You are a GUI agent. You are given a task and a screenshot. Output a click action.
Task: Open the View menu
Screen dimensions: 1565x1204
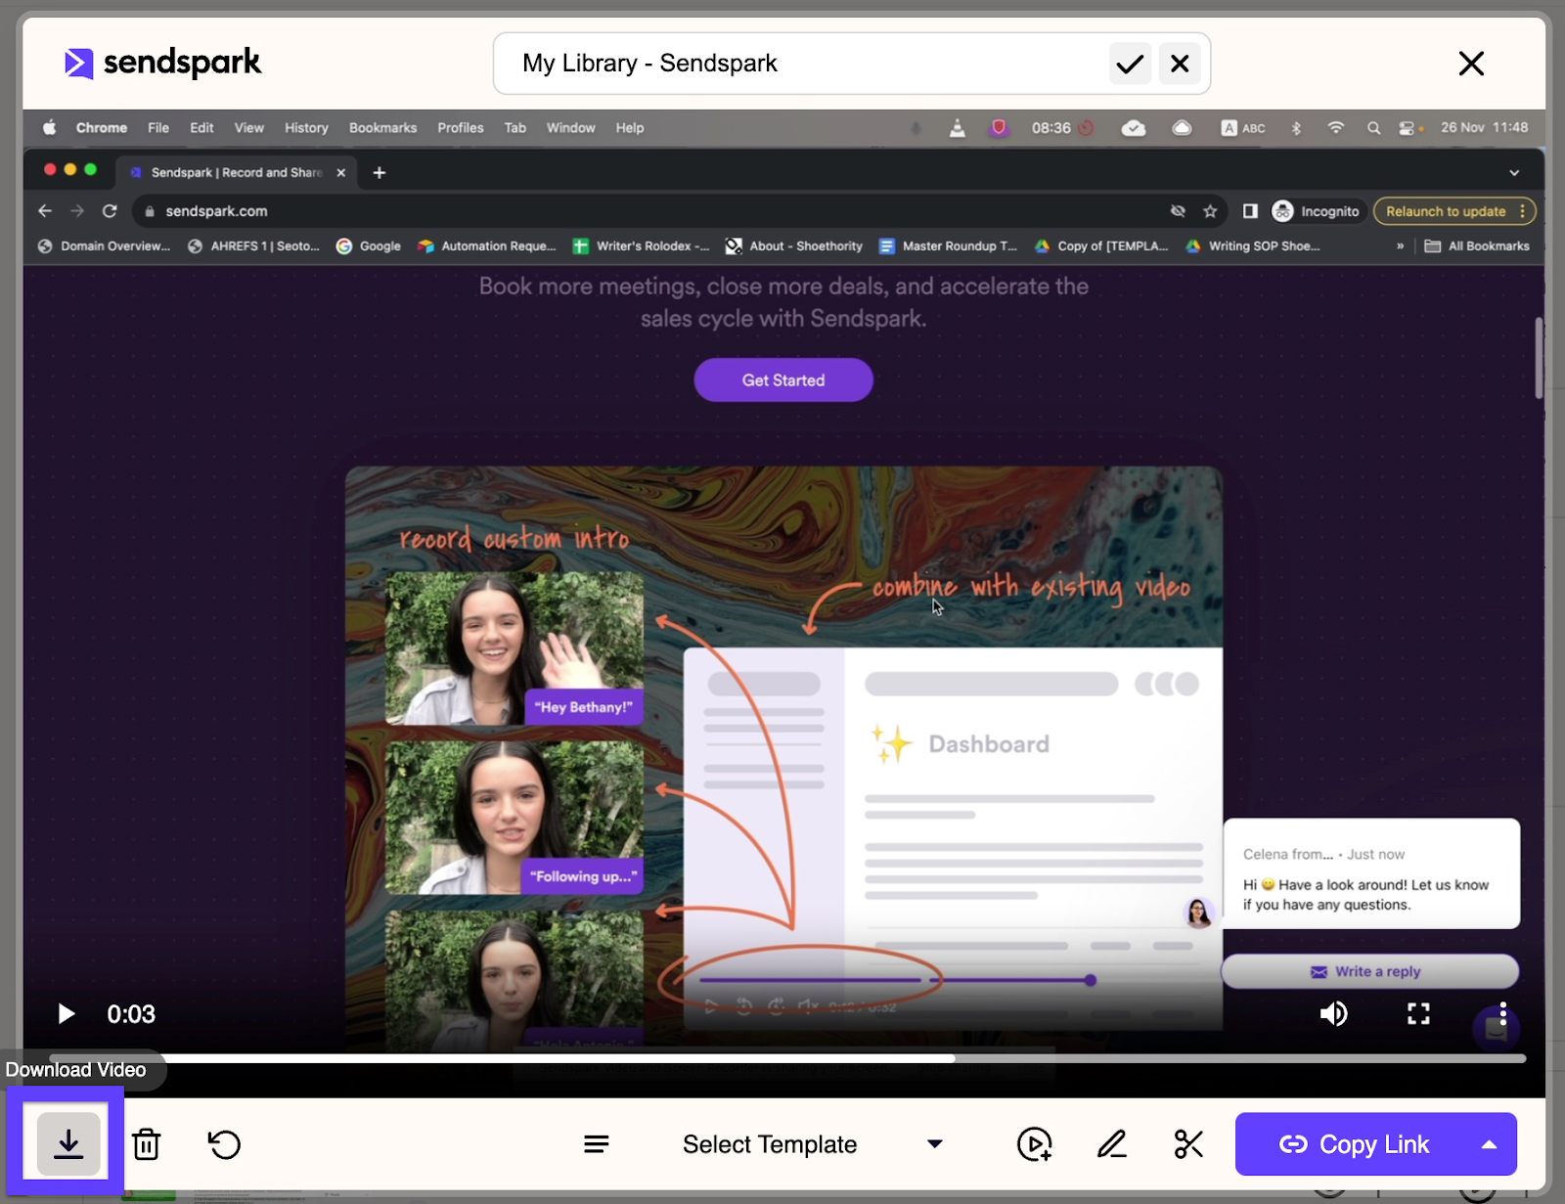pyautogui.click(x=249, y=128)
